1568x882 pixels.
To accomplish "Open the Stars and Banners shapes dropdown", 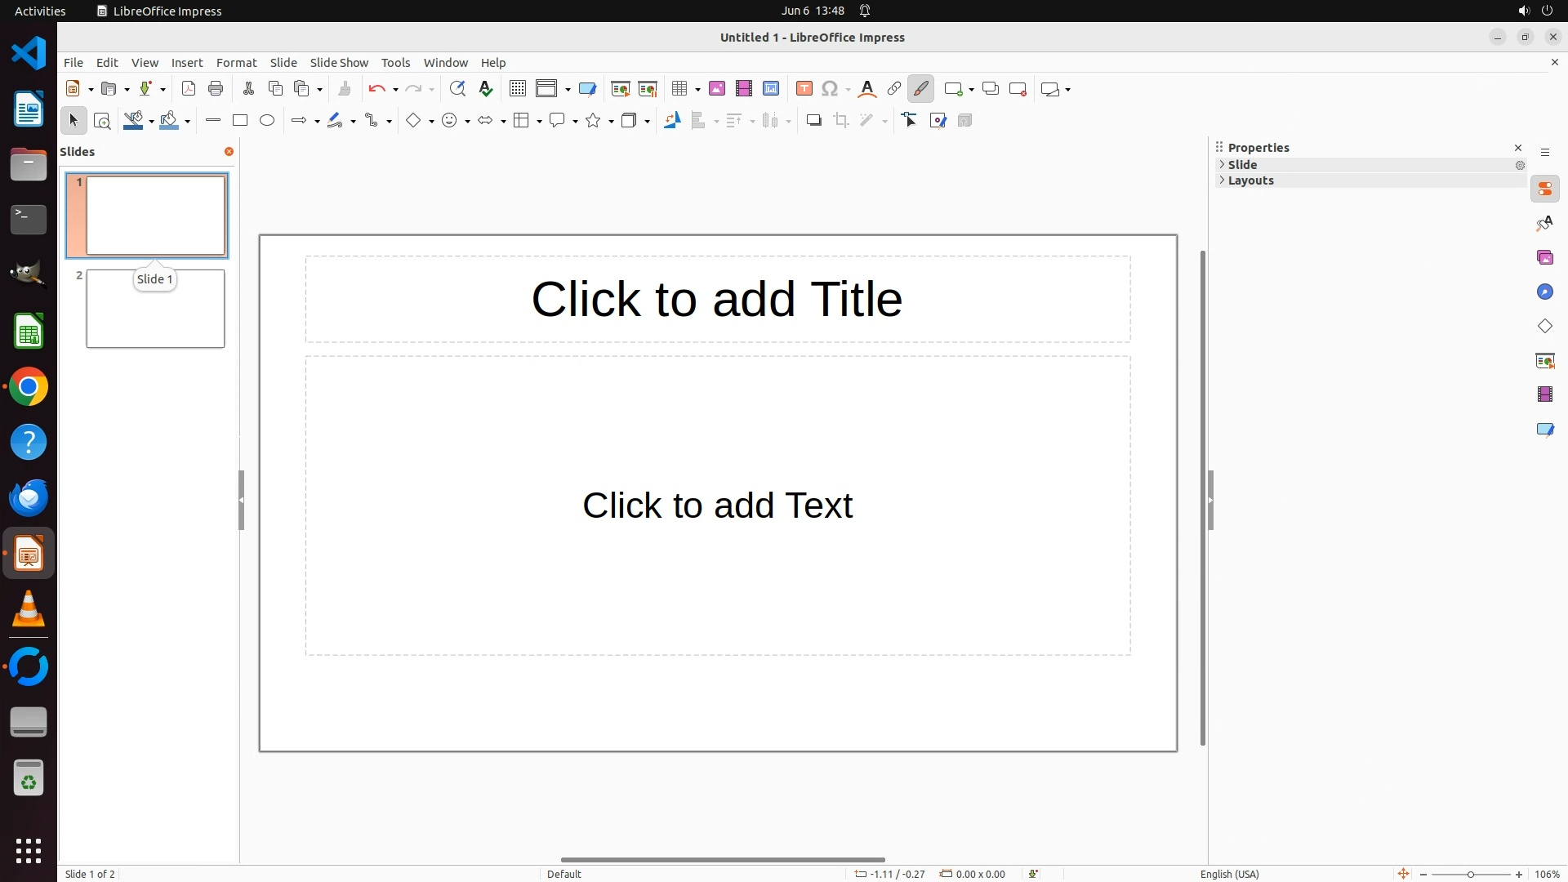I will click(x=611, y=122).
